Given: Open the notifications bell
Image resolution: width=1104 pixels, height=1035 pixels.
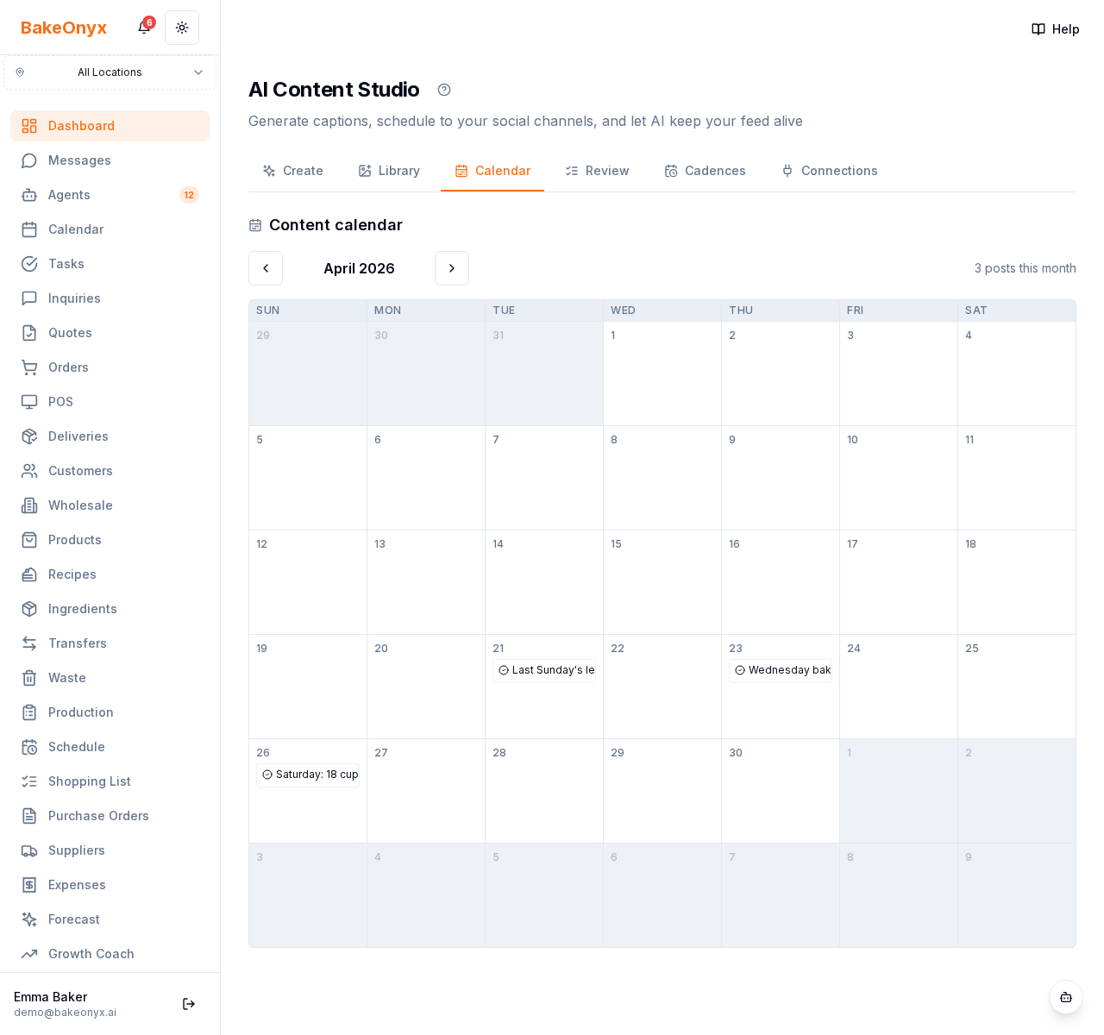Looking at the screenshot, I should coord(144,28).
